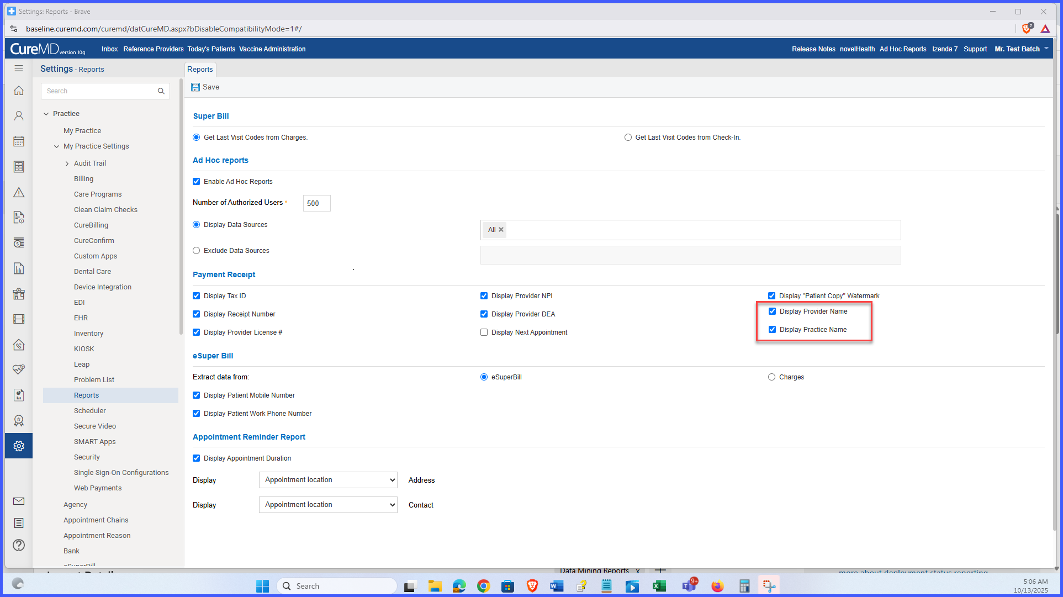
Task: Click the Settings gear icon in the sidebar
Action: tap(19, 446)
